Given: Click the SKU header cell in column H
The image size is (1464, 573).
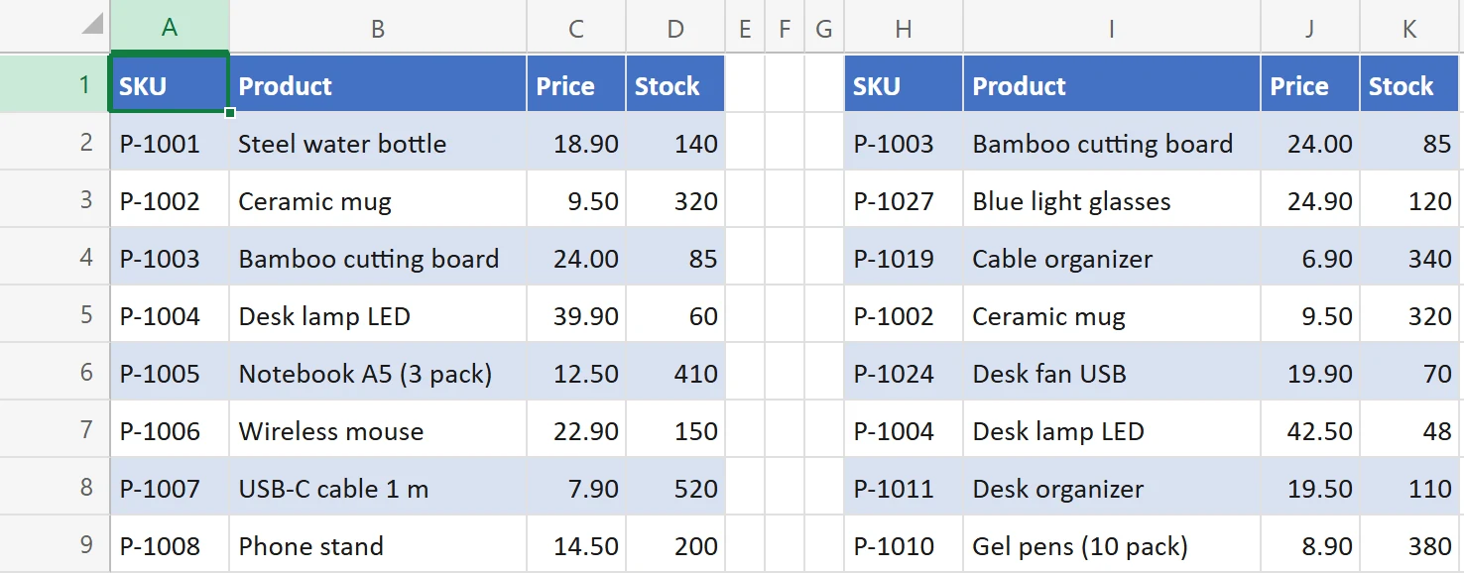Looking at the screenshot, I should tap(904, 84).
